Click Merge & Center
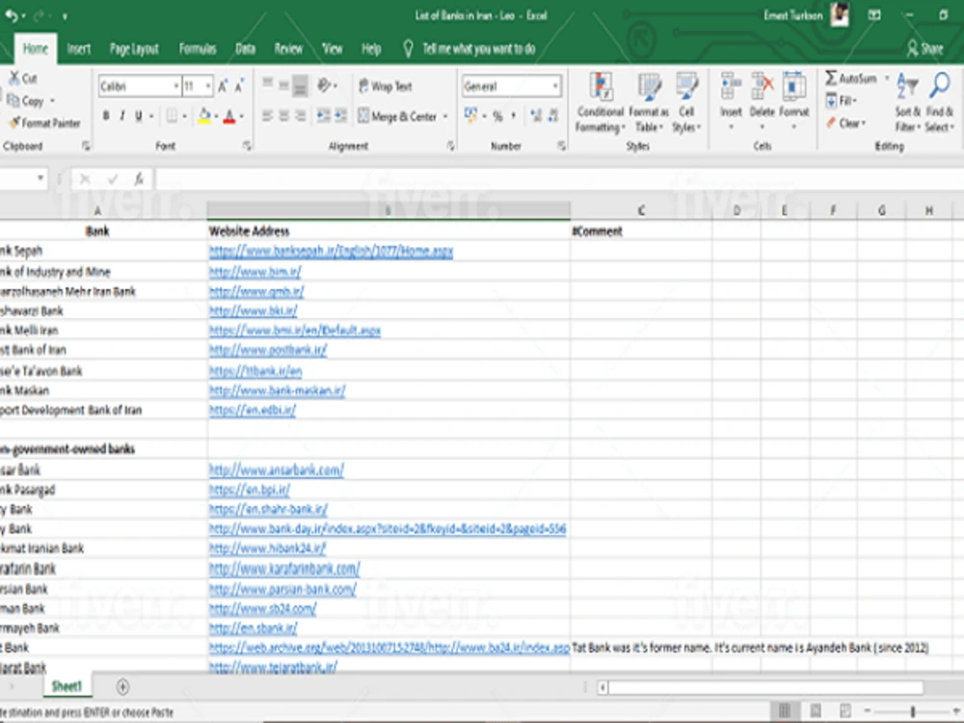Image resolution: width=964 pixels, height=723 pixels. pyautogui.click(x=397, y=117)
